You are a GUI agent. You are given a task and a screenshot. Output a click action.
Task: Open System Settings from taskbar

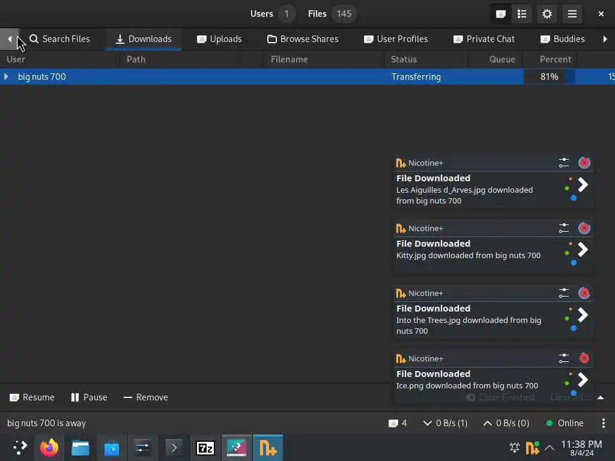point(142,448)
